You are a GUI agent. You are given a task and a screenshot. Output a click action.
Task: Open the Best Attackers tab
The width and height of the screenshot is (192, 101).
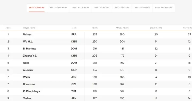[x=58, y=7]
